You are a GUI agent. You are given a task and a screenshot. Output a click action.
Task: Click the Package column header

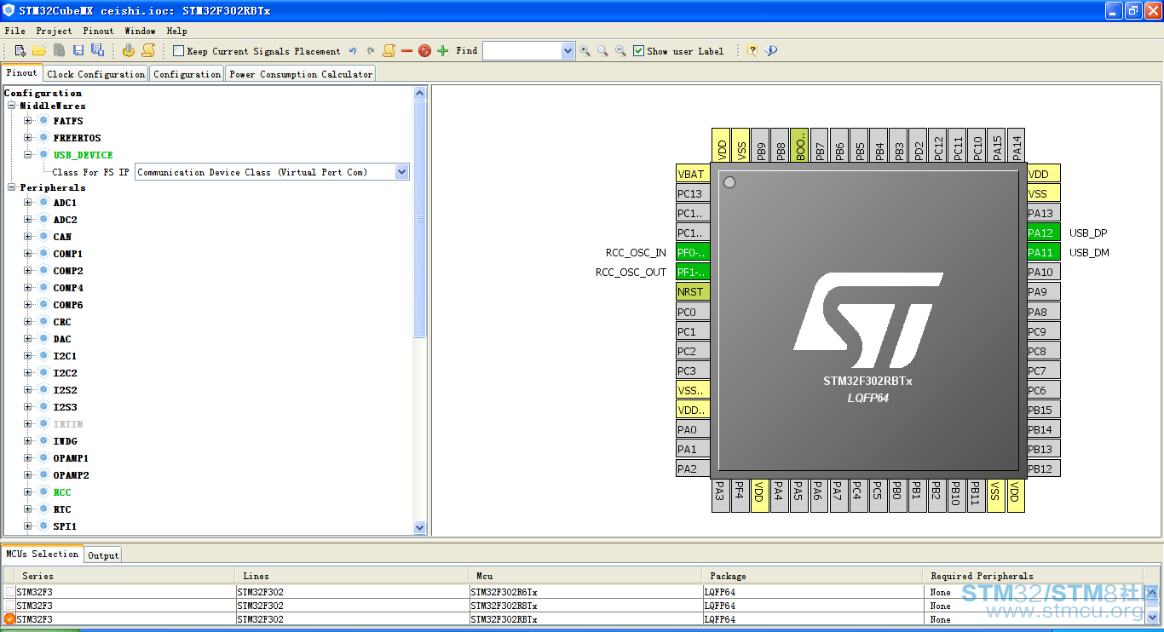point(813,576)
